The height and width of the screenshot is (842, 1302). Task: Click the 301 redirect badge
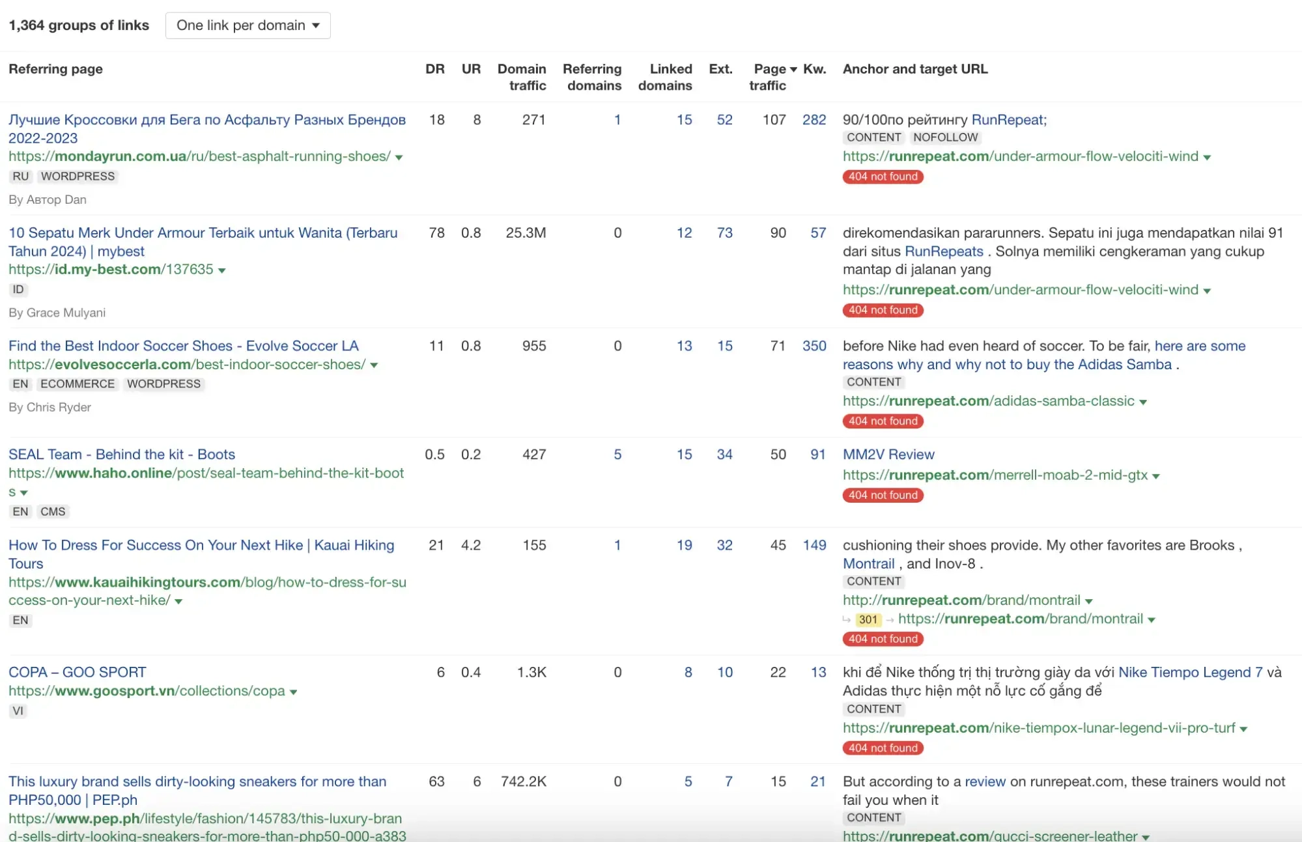click(x=868, y=620)
